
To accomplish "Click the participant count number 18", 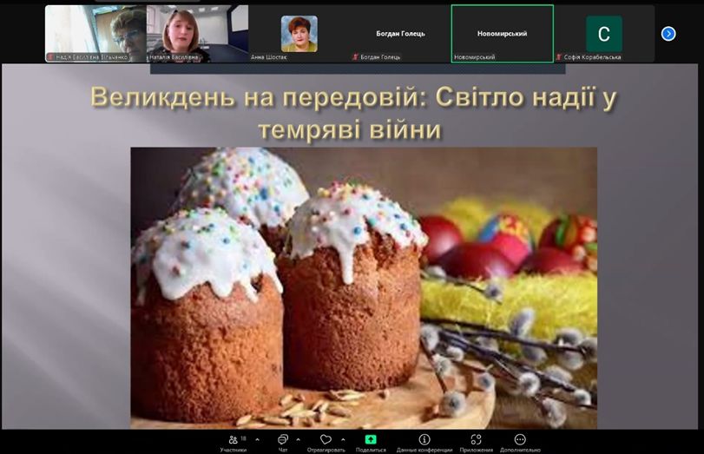I will pos(243,438).
